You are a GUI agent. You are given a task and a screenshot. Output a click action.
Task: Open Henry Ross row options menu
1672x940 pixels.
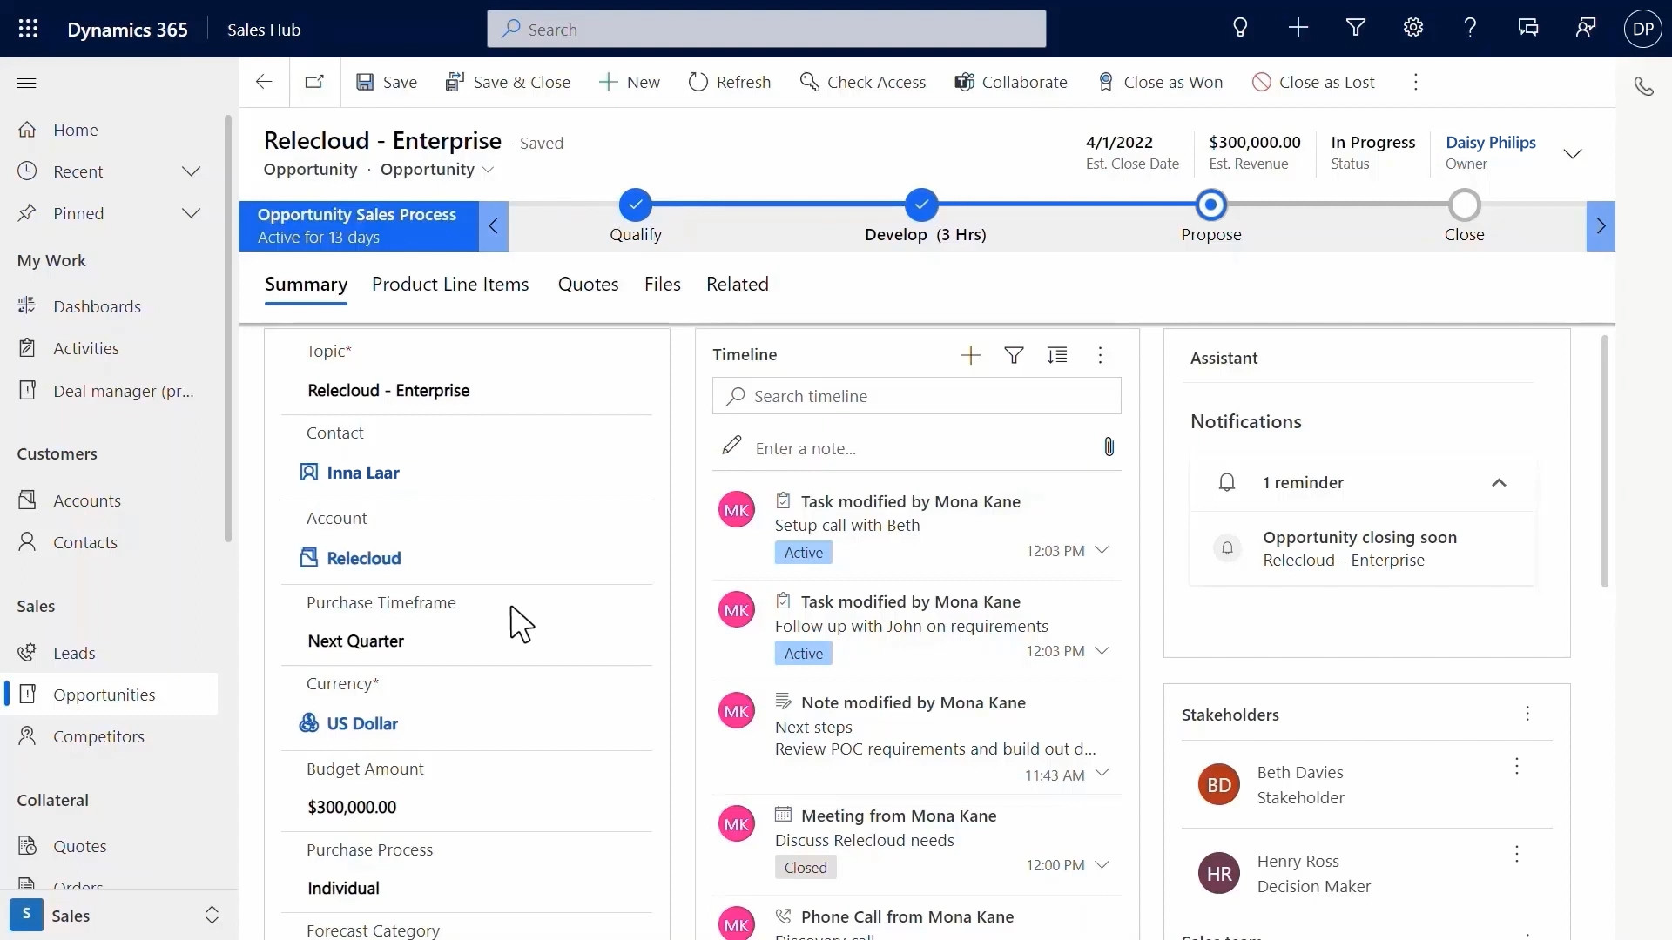[x=1516, y=854]
